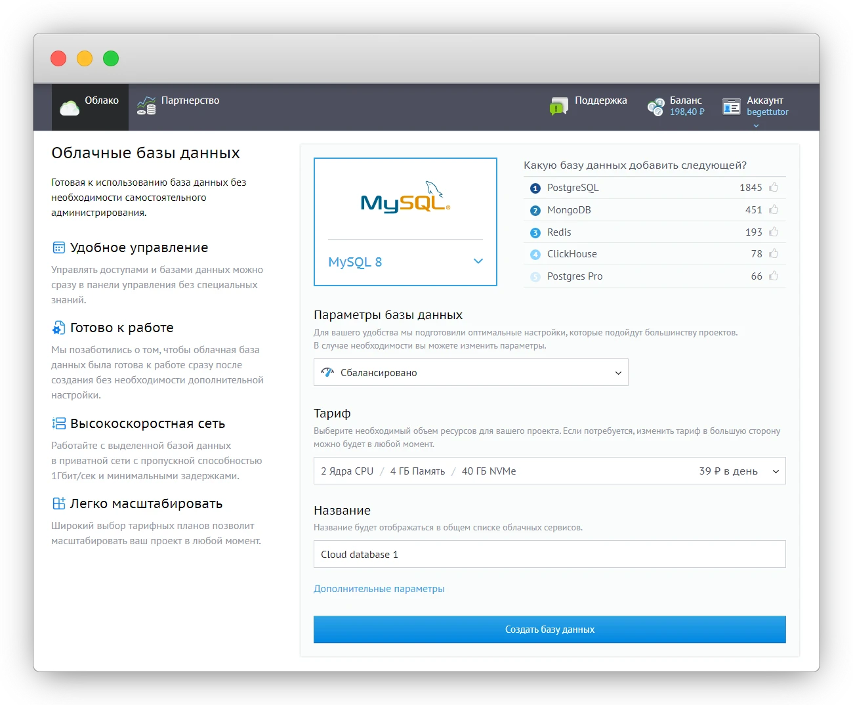Screen dimensions: 853x705
Task: Click the Cloud database 1 name field
Action: [x=549, y=554]
